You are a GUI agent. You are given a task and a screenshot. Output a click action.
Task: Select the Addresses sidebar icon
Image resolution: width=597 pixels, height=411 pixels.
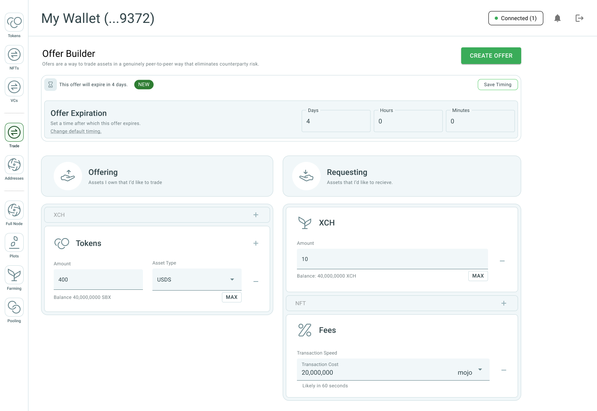pyautogui.click(x=14, y=165)
